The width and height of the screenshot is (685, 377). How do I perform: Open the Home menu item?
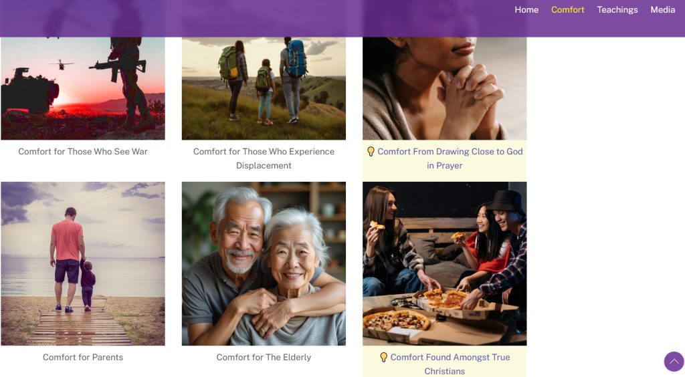tap(526, 9)
